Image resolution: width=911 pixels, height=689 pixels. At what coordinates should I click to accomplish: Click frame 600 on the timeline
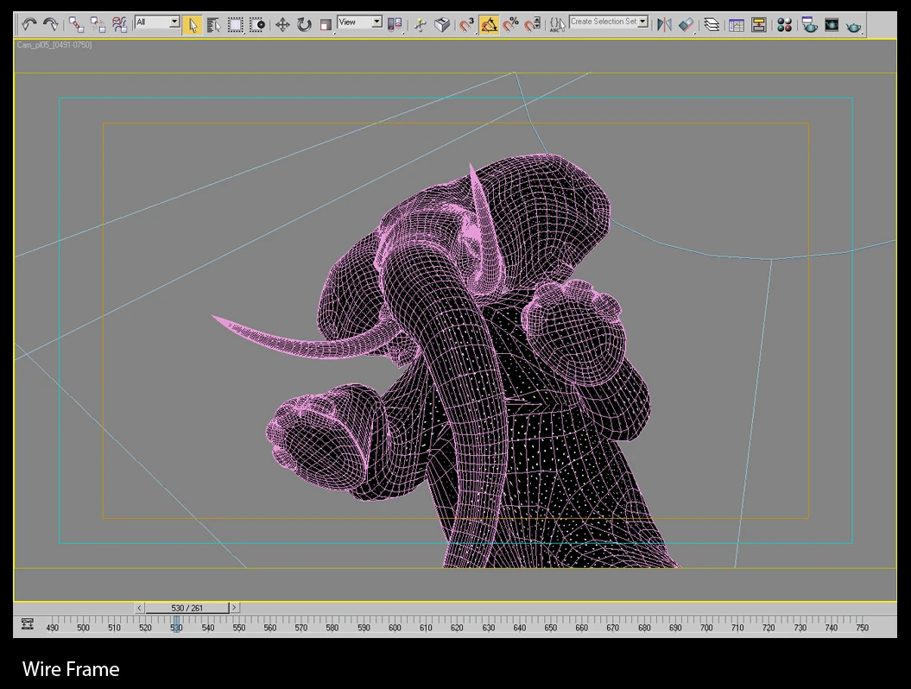click(395, 628)
